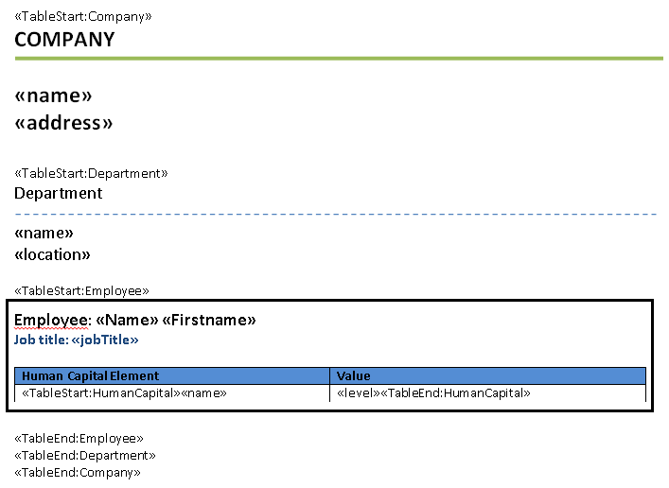
Task: Click the «jobTitle» merge field
Action: [x=105, y=340]
